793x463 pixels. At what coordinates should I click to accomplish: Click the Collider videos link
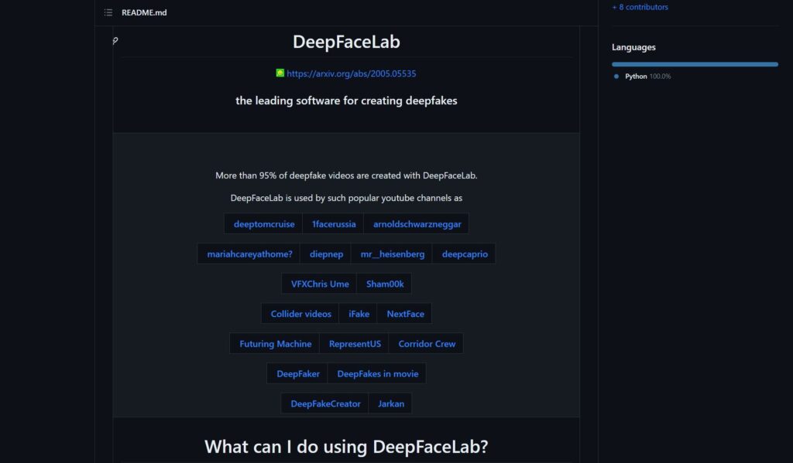300,315
